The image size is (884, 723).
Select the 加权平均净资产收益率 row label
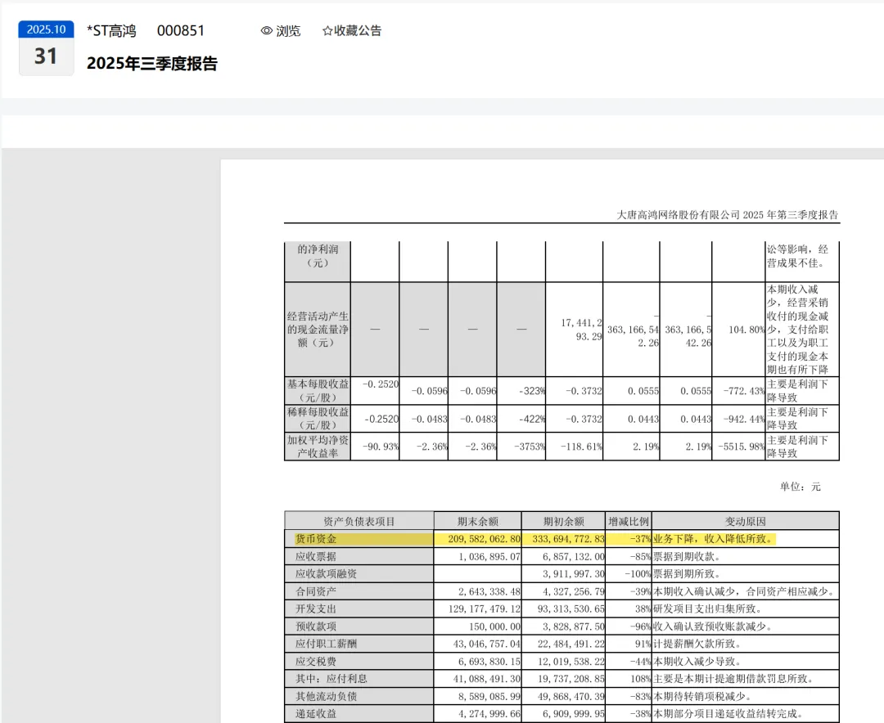coord(318,447)
